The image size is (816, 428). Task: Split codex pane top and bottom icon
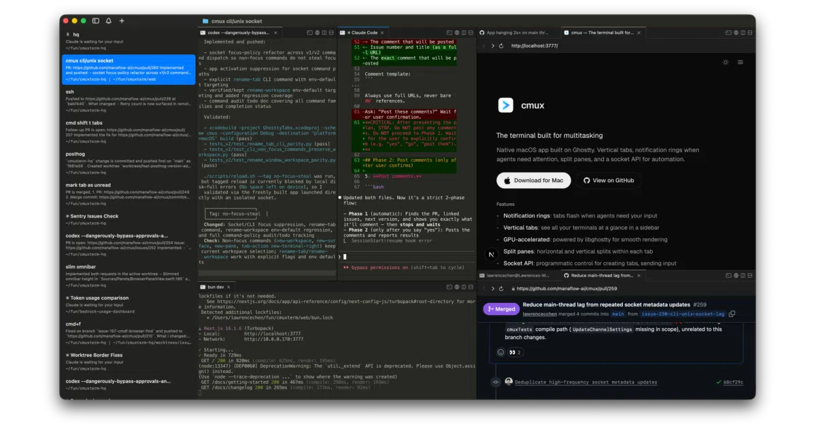pyautogui.click(x=331, y=33)
